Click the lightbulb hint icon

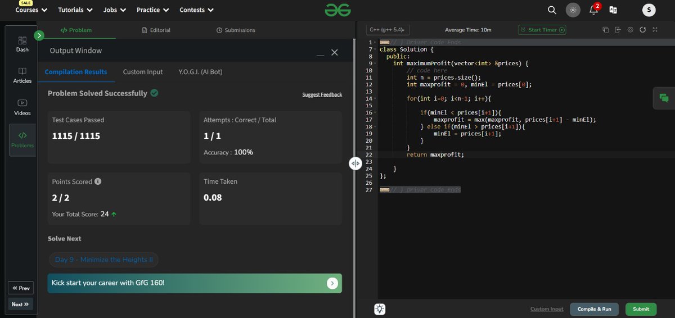pos(380,309)
